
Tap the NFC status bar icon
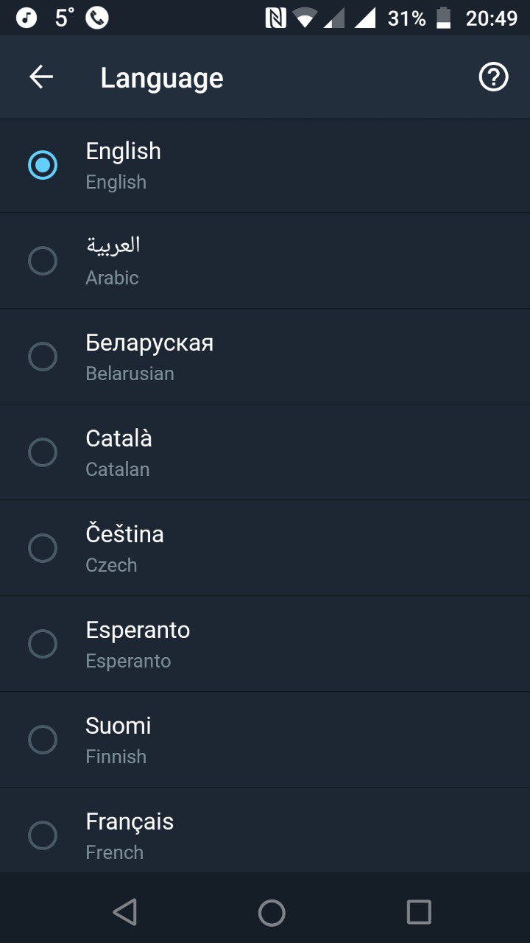point(275,18)
